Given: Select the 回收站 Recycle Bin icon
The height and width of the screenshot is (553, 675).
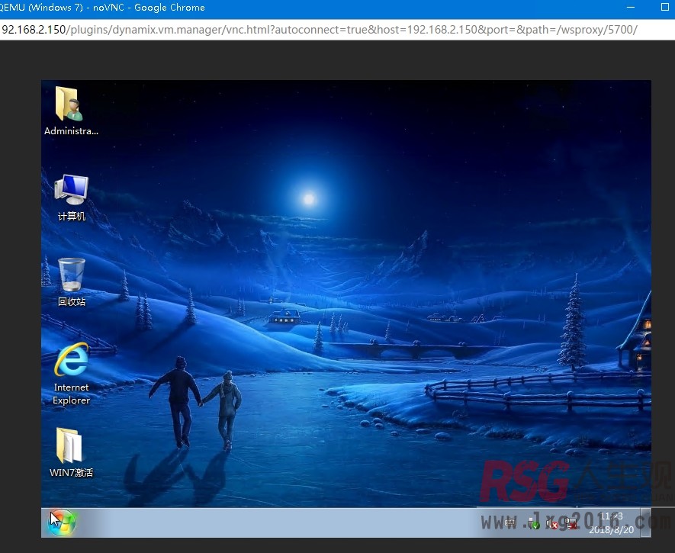Looking at the screenshot, I should tap(71, 282).
